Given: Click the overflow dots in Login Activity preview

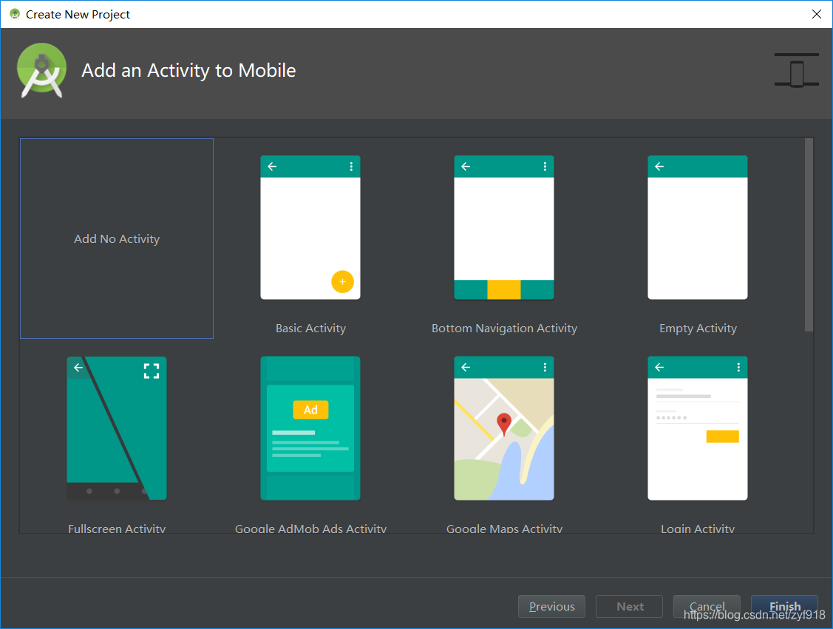Looking at the screenshot, I should point(738,368).
